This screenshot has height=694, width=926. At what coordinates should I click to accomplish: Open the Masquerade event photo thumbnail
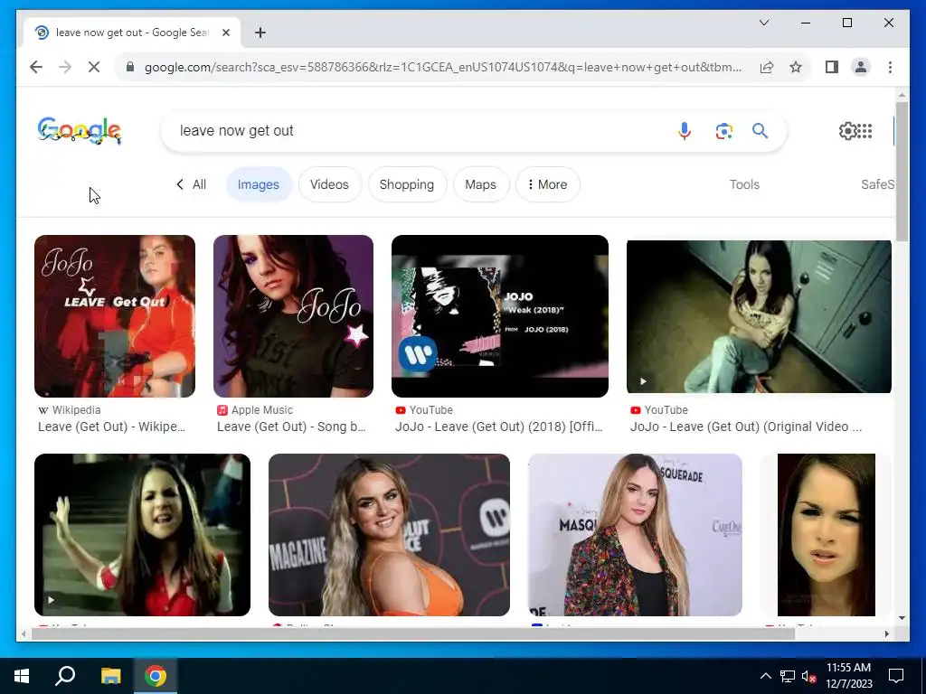(x=635, y=535)
